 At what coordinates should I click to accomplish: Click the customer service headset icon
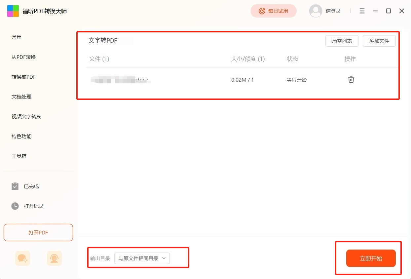[54, 259]
